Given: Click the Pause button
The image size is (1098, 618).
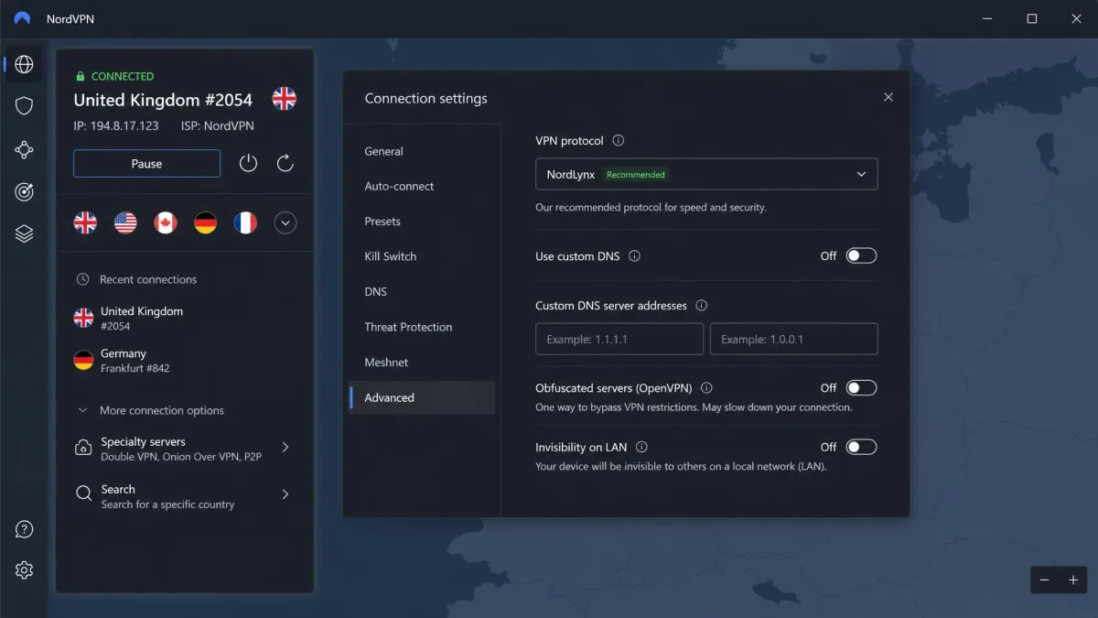Looking at the screenshot, I should point(146,164).
